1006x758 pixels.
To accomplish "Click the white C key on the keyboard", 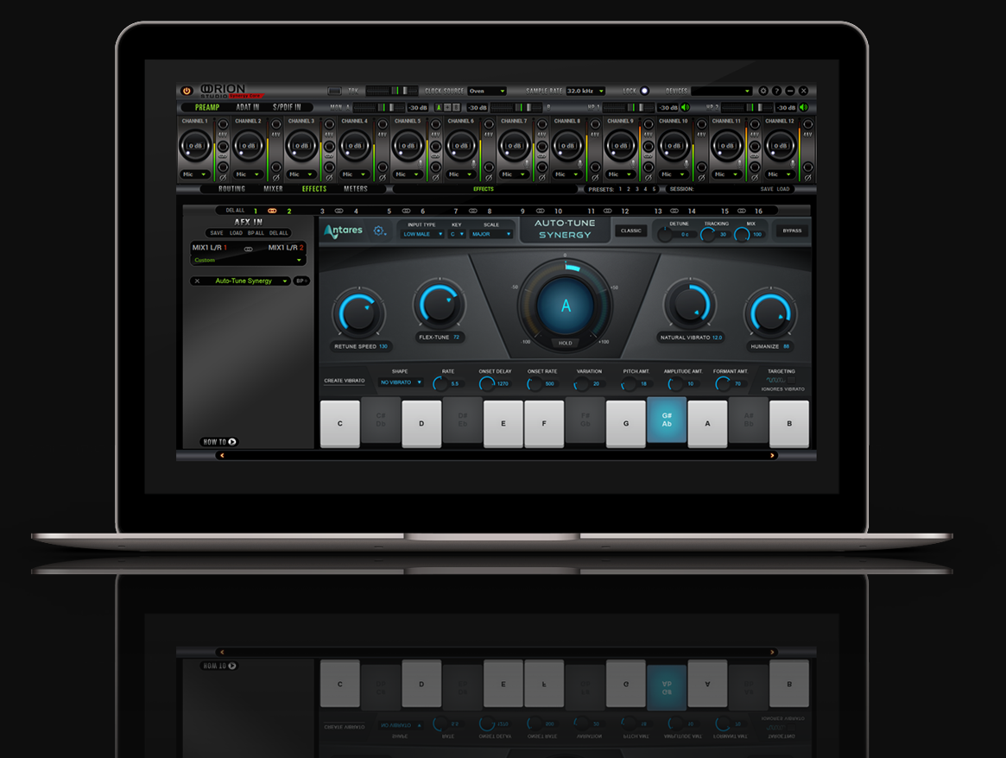I will coord(339,423).
